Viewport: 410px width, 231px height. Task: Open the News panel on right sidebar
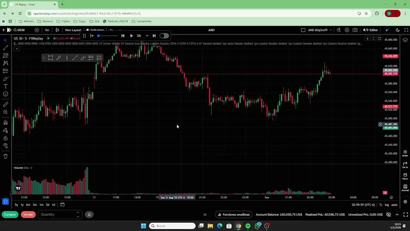pos(405,176)
